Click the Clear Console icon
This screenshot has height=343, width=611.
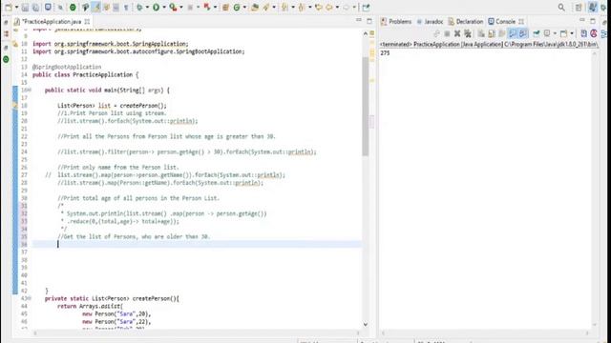tap(481, 34)
